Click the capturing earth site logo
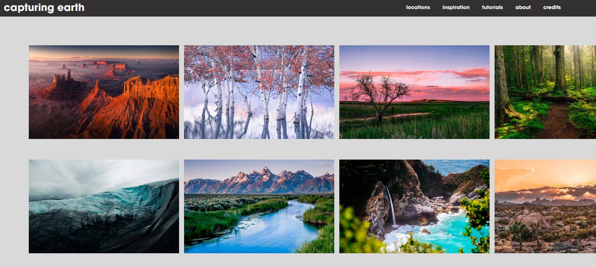596x267 pixels. [44, 7]
